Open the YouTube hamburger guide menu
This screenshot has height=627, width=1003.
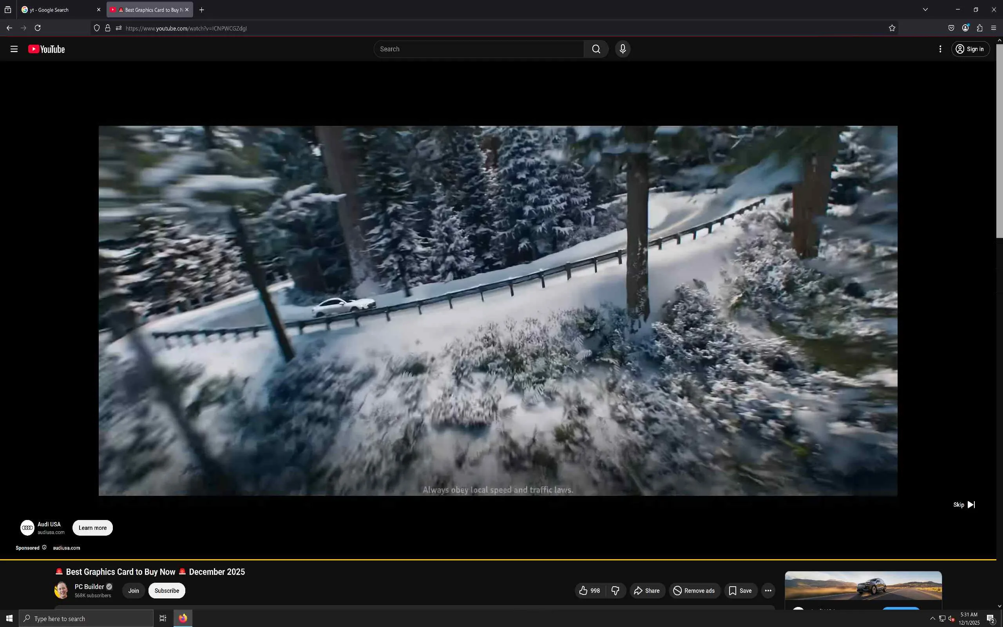[x=14, y=49]
